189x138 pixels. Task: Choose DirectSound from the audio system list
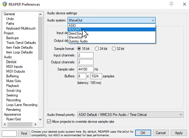point(112,33)
